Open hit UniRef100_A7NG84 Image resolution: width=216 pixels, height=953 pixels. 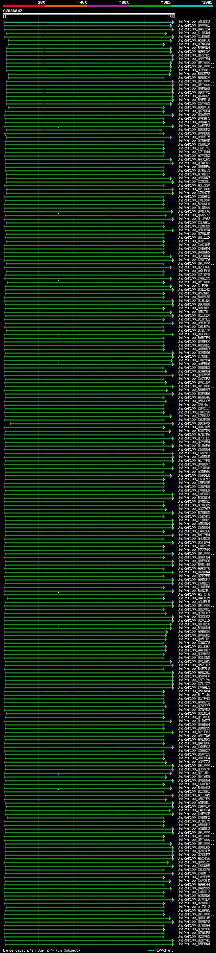[194, 44]
